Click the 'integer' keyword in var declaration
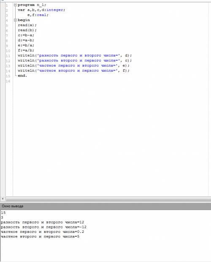The image size is (211, 262). coord(55,10)
